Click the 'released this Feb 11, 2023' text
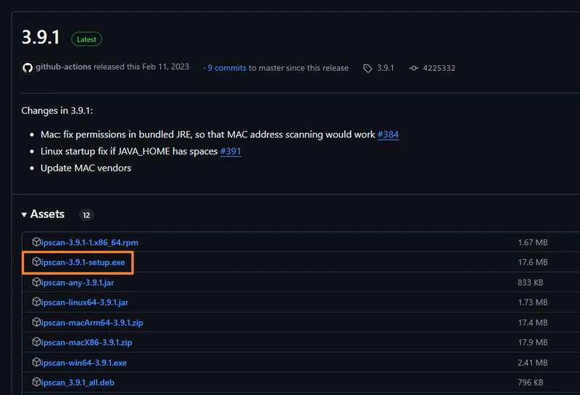 coord(141,67)
